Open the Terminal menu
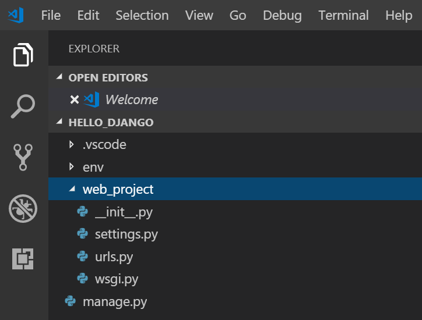The width and height of the screenshot is (422, 320). (344, 15)
